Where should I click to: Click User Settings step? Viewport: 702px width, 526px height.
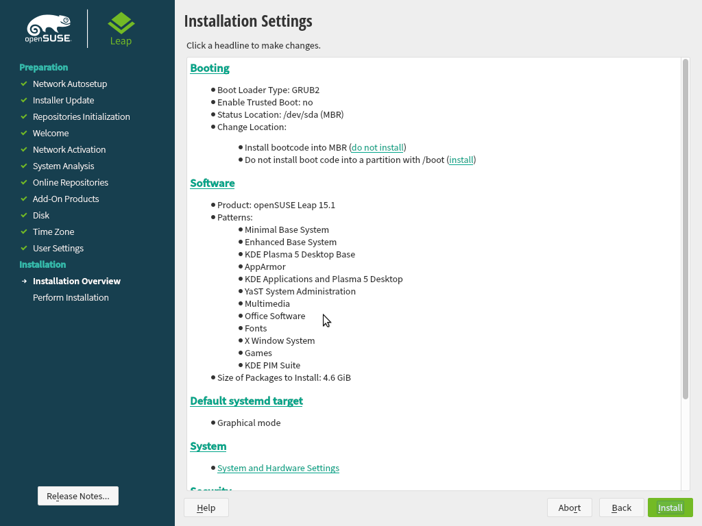click(58, 248)
